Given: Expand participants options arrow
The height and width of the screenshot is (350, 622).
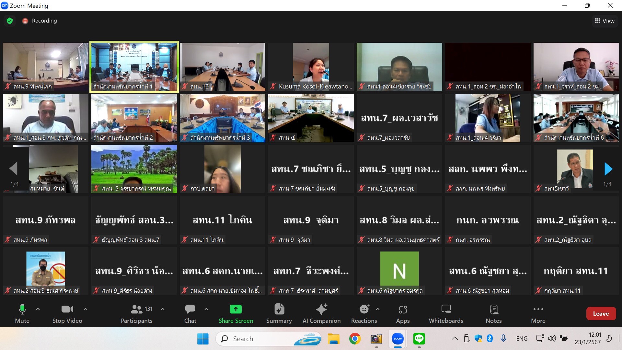Looking at the screenshot, I should tap(163, 309).
